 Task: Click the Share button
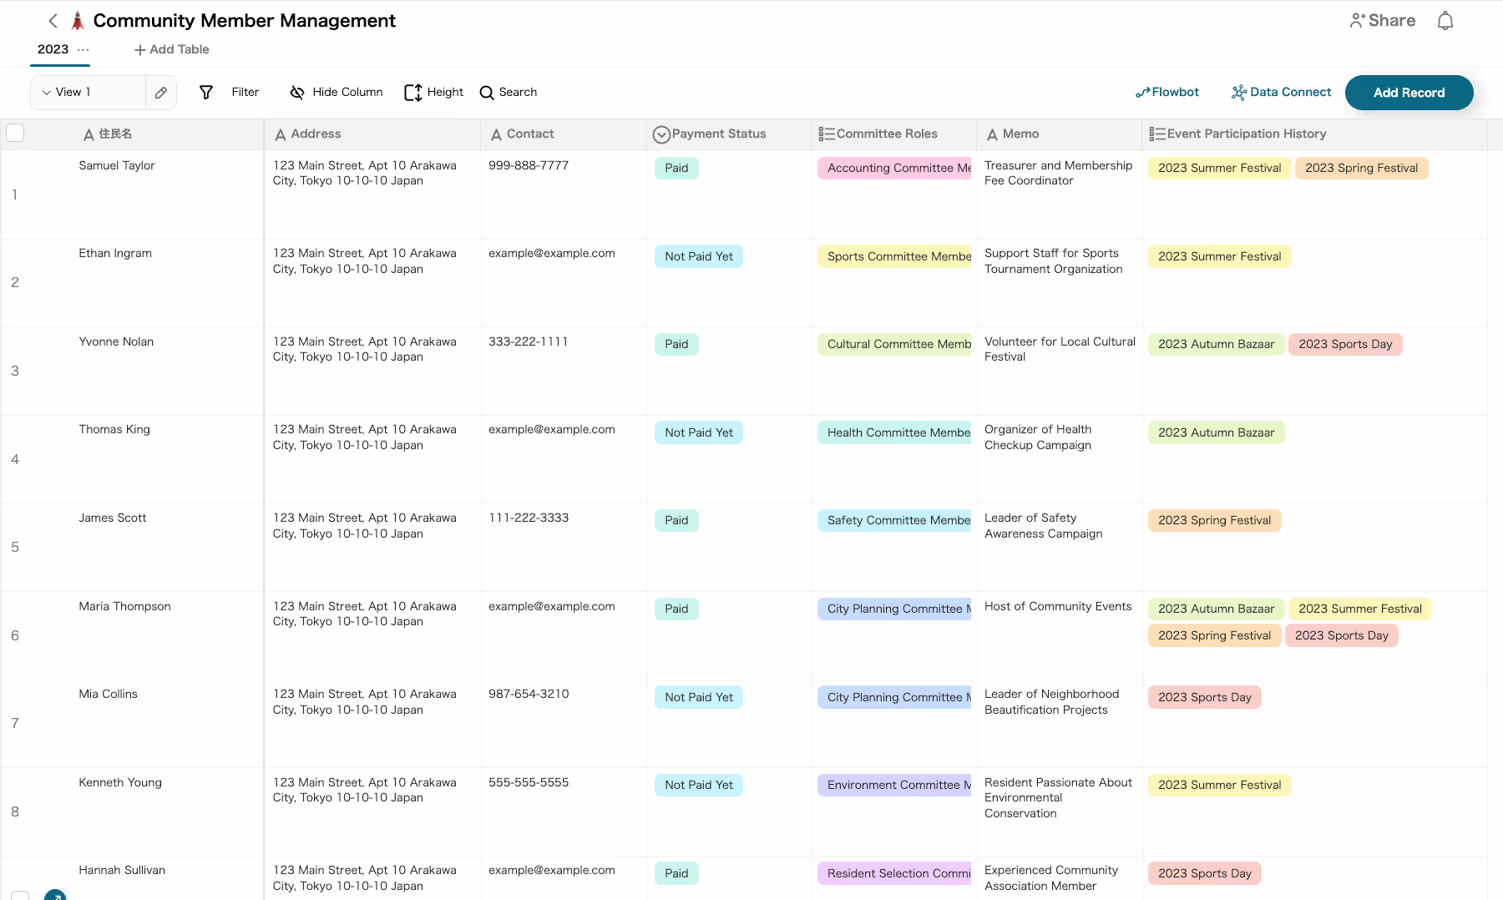1382,21
